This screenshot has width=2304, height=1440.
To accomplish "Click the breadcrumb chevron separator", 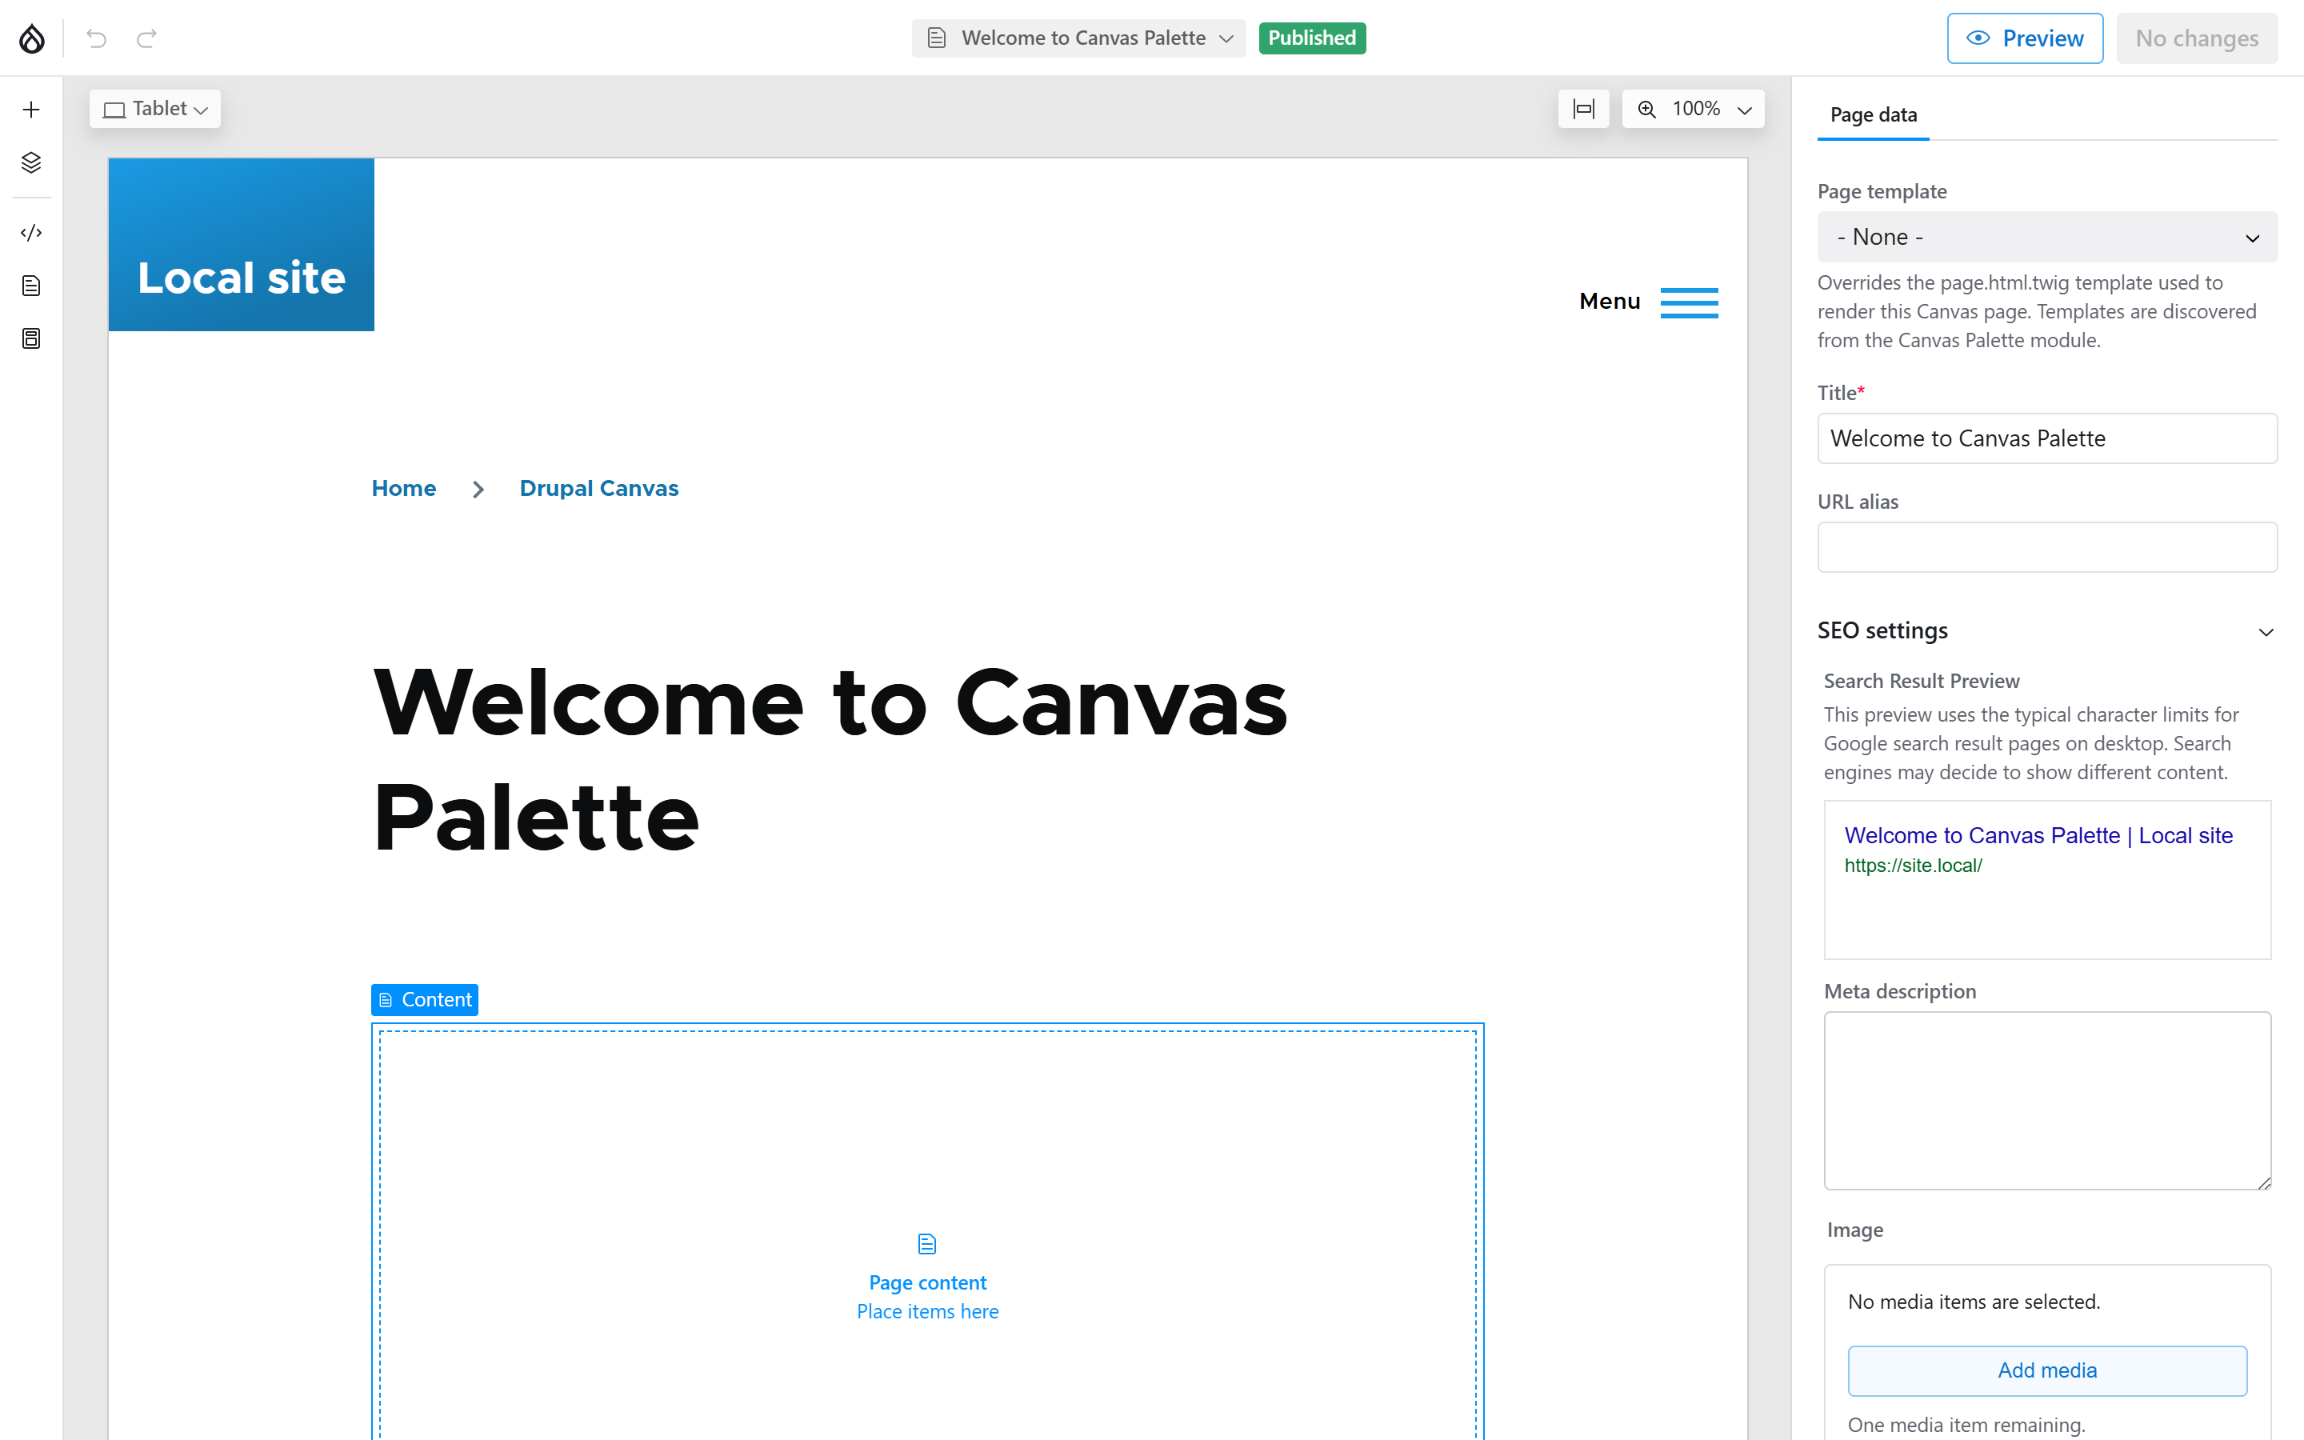I will click(x=478, y=490).
